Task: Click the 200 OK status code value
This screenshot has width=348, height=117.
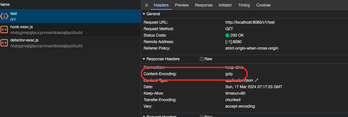Action: 237,35
